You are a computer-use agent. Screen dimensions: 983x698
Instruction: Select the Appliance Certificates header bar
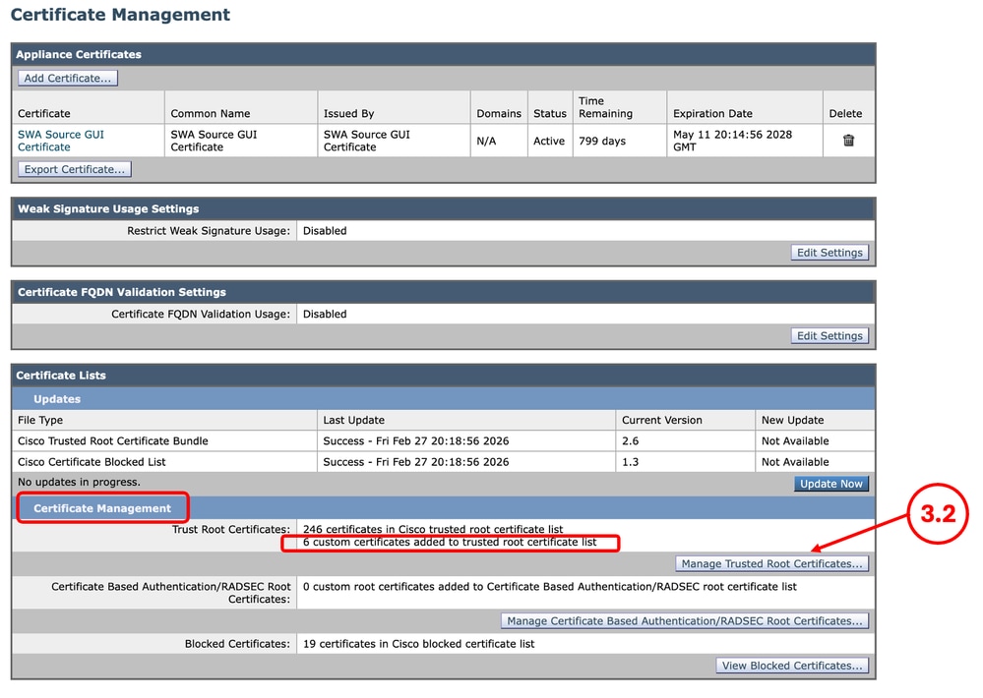click(79, 54)
